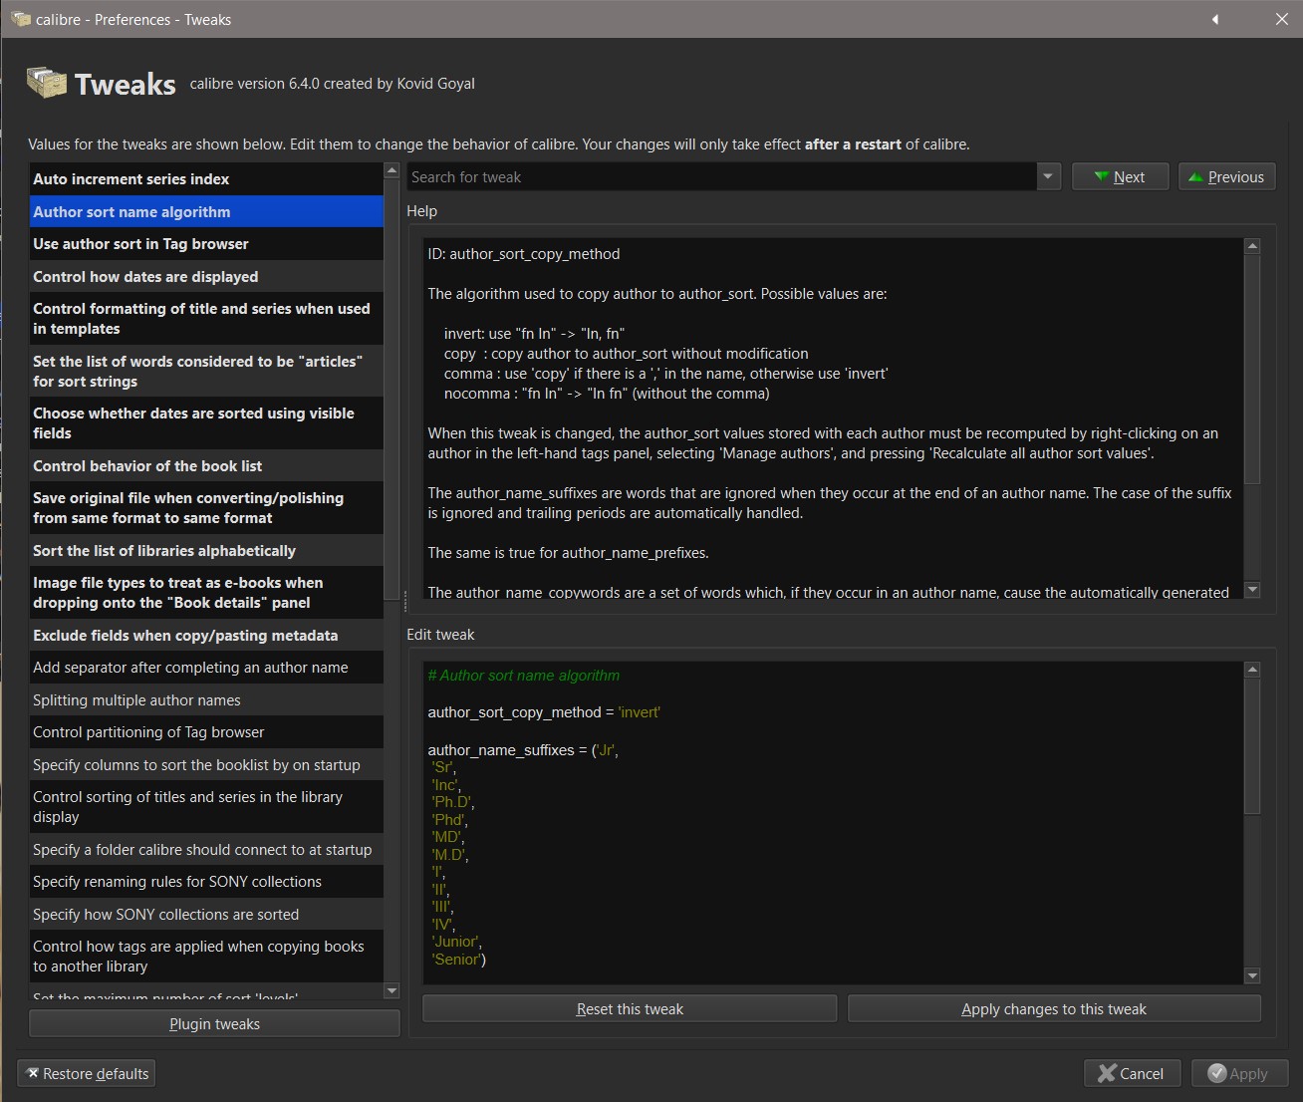Click the Help panel scrollbar thumb

pyautogui.click(x=1253, y=369)
